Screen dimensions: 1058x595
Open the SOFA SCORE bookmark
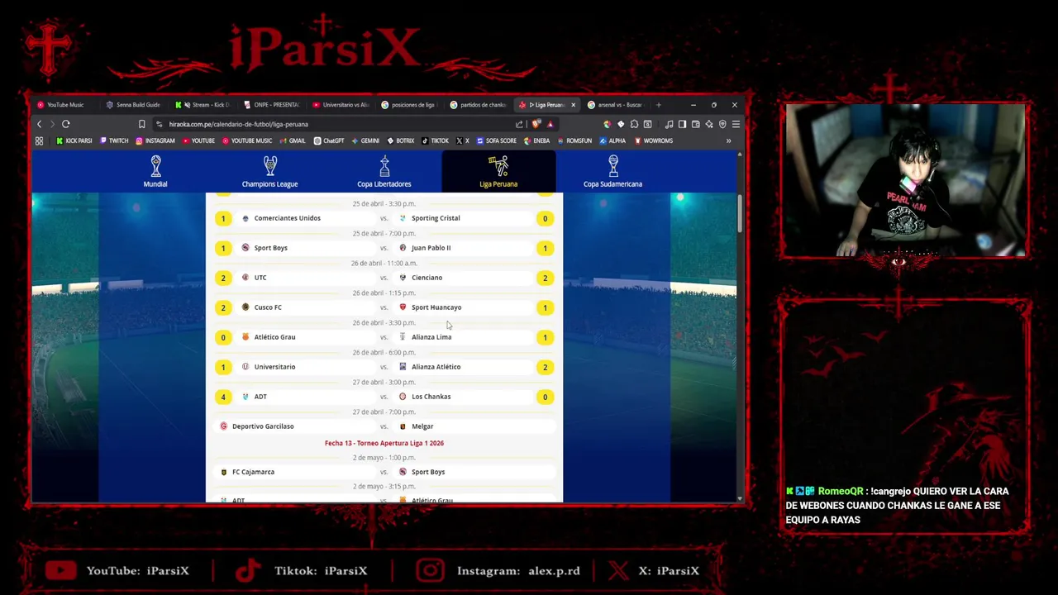pyautogui.click(x=497, y=140)
